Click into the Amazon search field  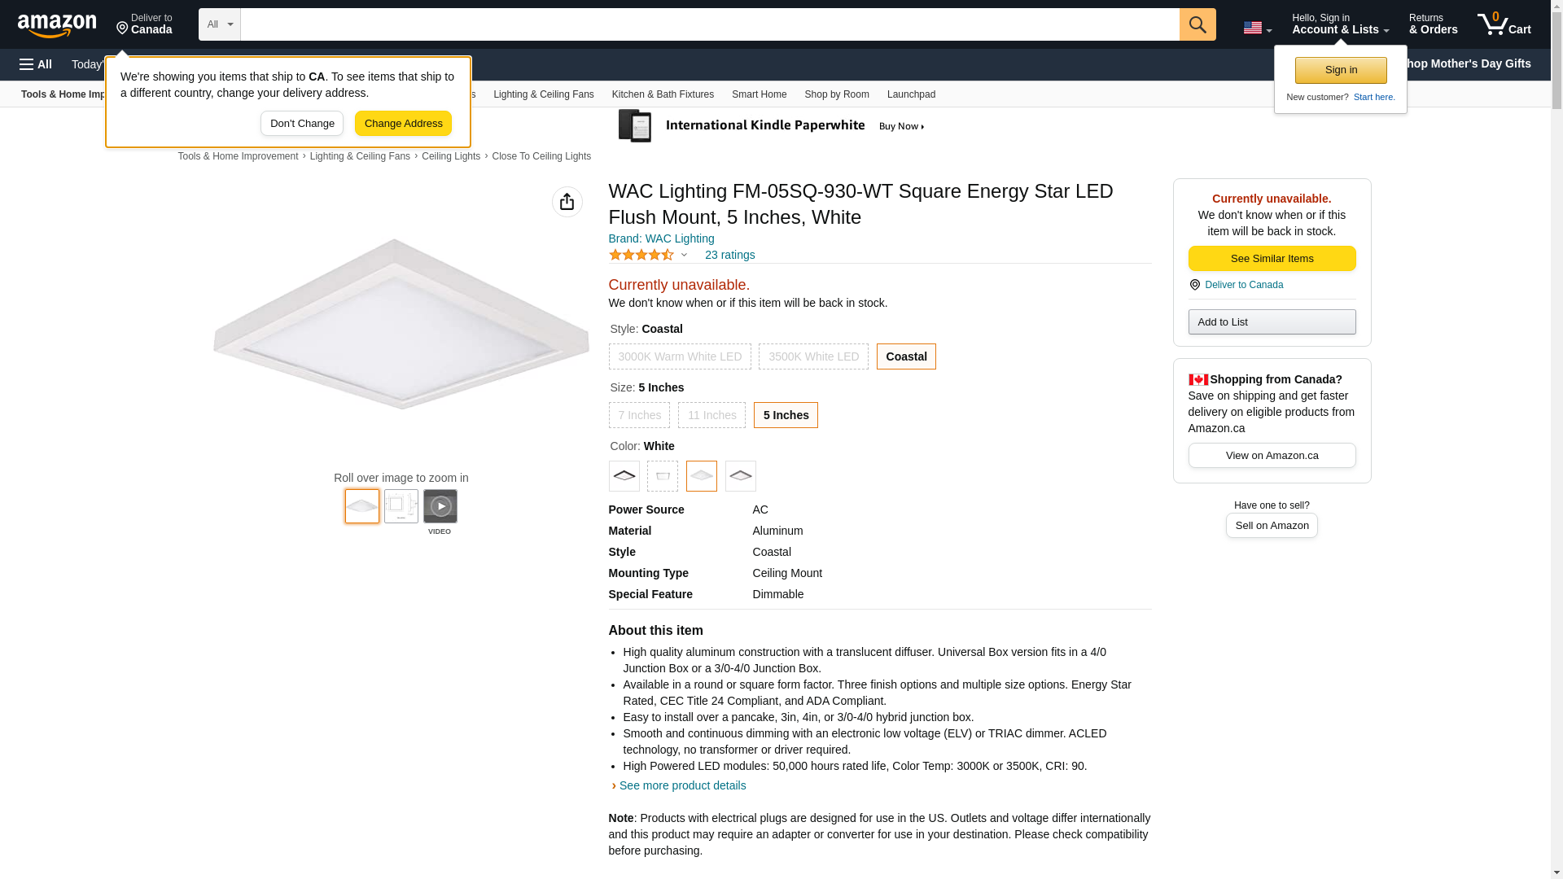(709, 24)
